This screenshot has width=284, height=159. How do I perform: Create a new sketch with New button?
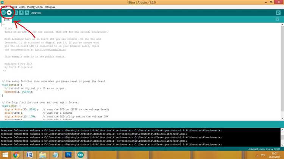point(16,12)
